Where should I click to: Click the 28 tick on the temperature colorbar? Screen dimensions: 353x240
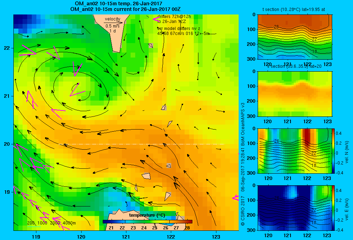point(187,228)
